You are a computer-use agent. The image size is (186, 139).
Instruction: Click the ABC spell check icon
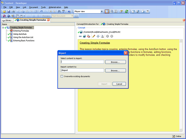click(x=63, y=12)
